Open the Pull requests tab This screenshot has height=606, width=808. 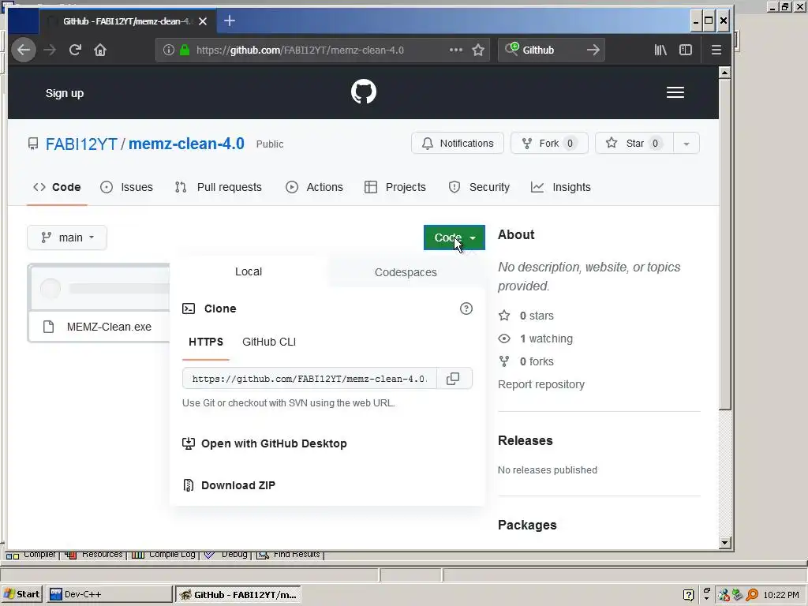point(219,187)
